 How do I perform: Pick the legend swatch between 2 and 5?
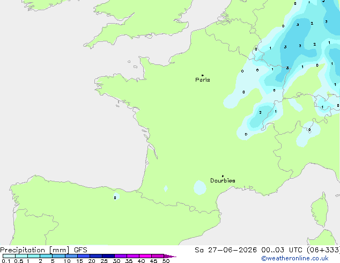click(x=46, y=256)
